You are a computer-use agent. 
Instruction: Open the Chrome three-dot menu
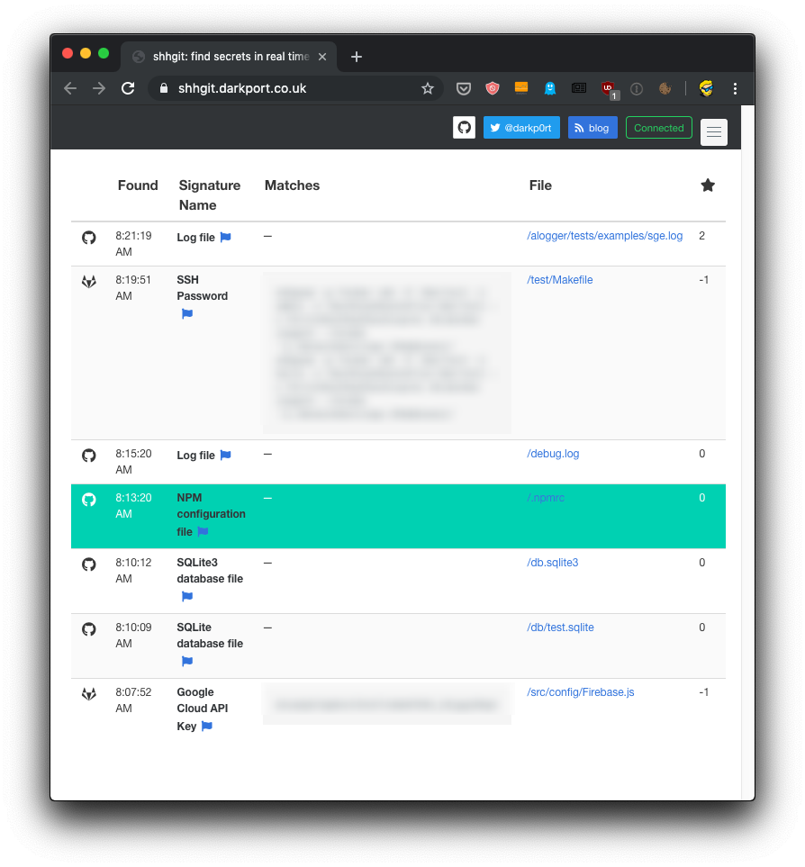click(736, 88)
